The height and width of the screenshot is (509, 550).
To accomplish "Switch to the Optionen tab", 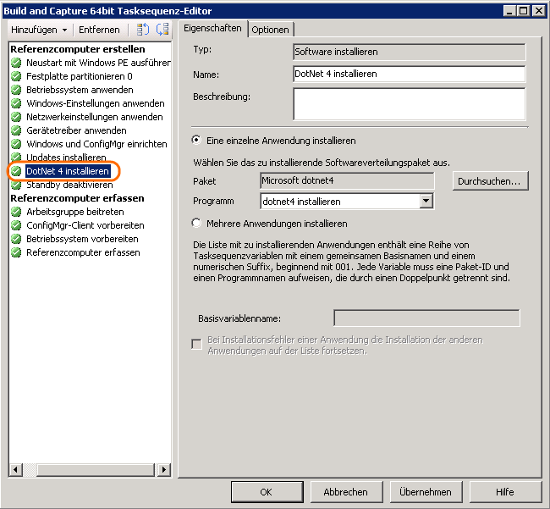I will 270,30.
